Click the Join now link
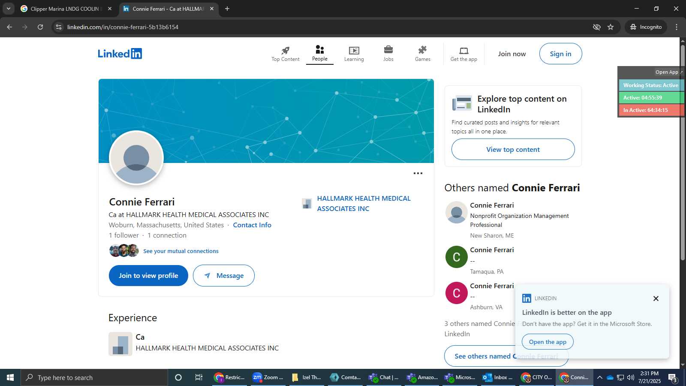686x386 pixels. pyautogui.click(x=512, y=54)
